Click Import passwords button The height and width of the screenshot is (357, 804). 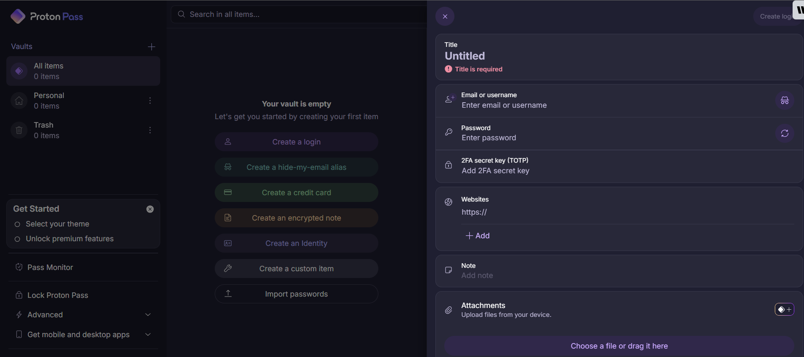[296, 294]
